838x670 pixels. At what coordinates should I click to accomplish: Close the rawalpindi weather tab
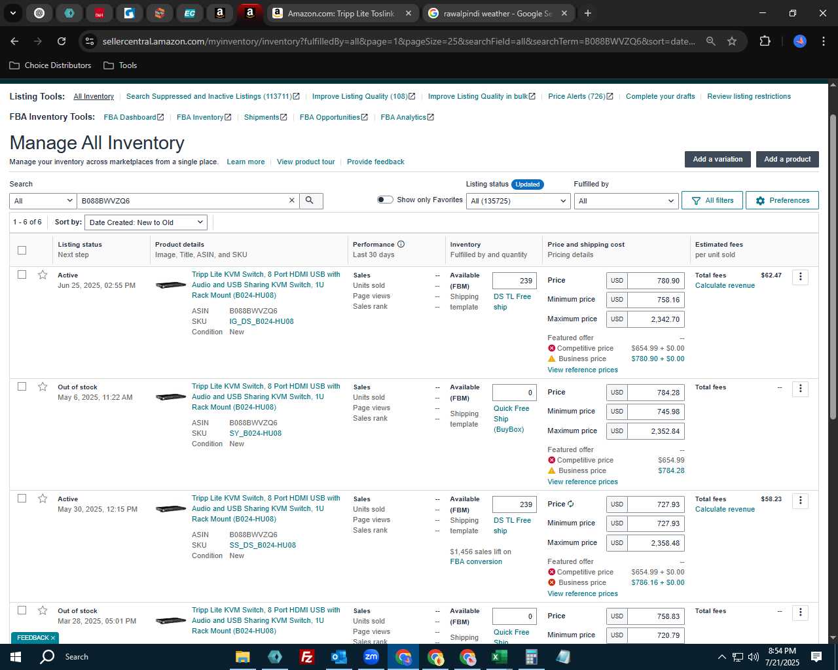pyautogui.click(x=564, y=13)
